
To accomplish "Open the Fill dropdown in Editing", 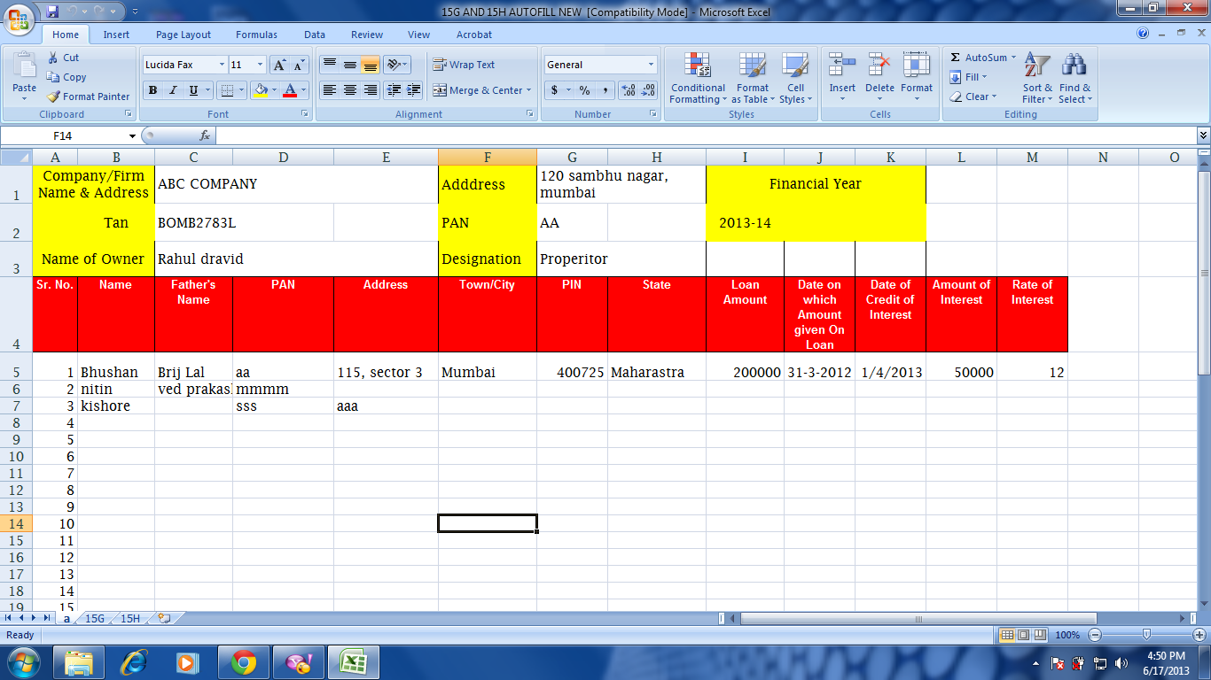I will pos(968,77).
